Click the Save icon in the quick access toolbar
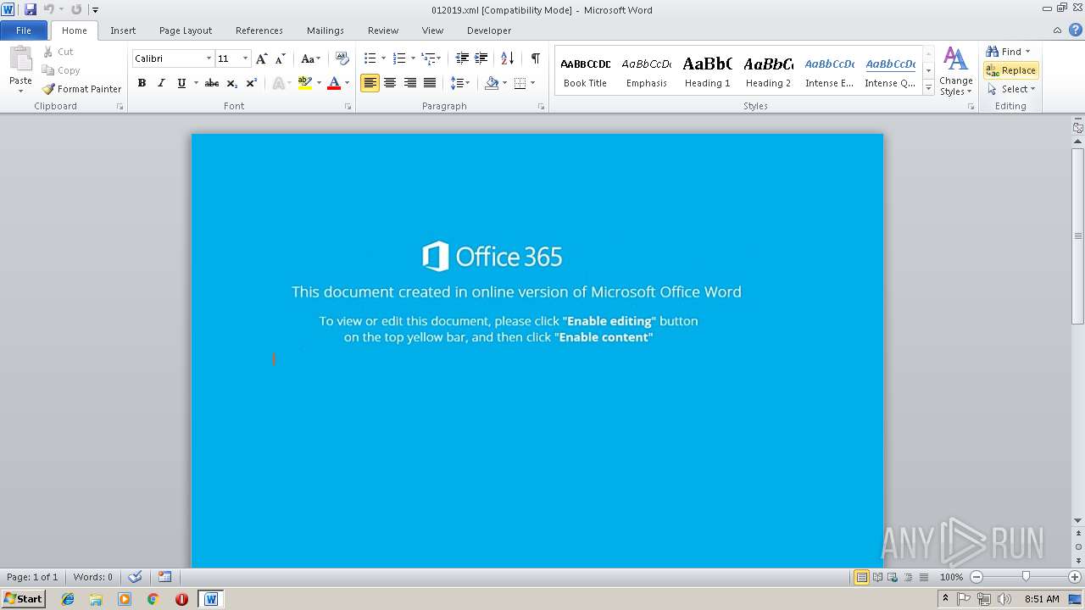The width and height of the screenshot is (1085, 610). click(31, 9)
